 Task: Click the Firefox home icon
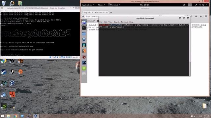[x=201, y=16]
